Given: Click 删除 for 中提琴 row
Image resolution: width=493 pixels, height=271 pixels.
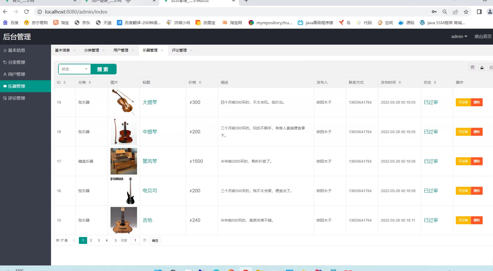Looking at the screenshot, I should tap(477, 132).
